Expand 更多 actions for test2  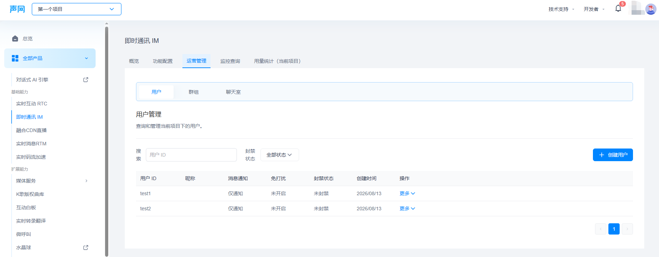[407, 209]
